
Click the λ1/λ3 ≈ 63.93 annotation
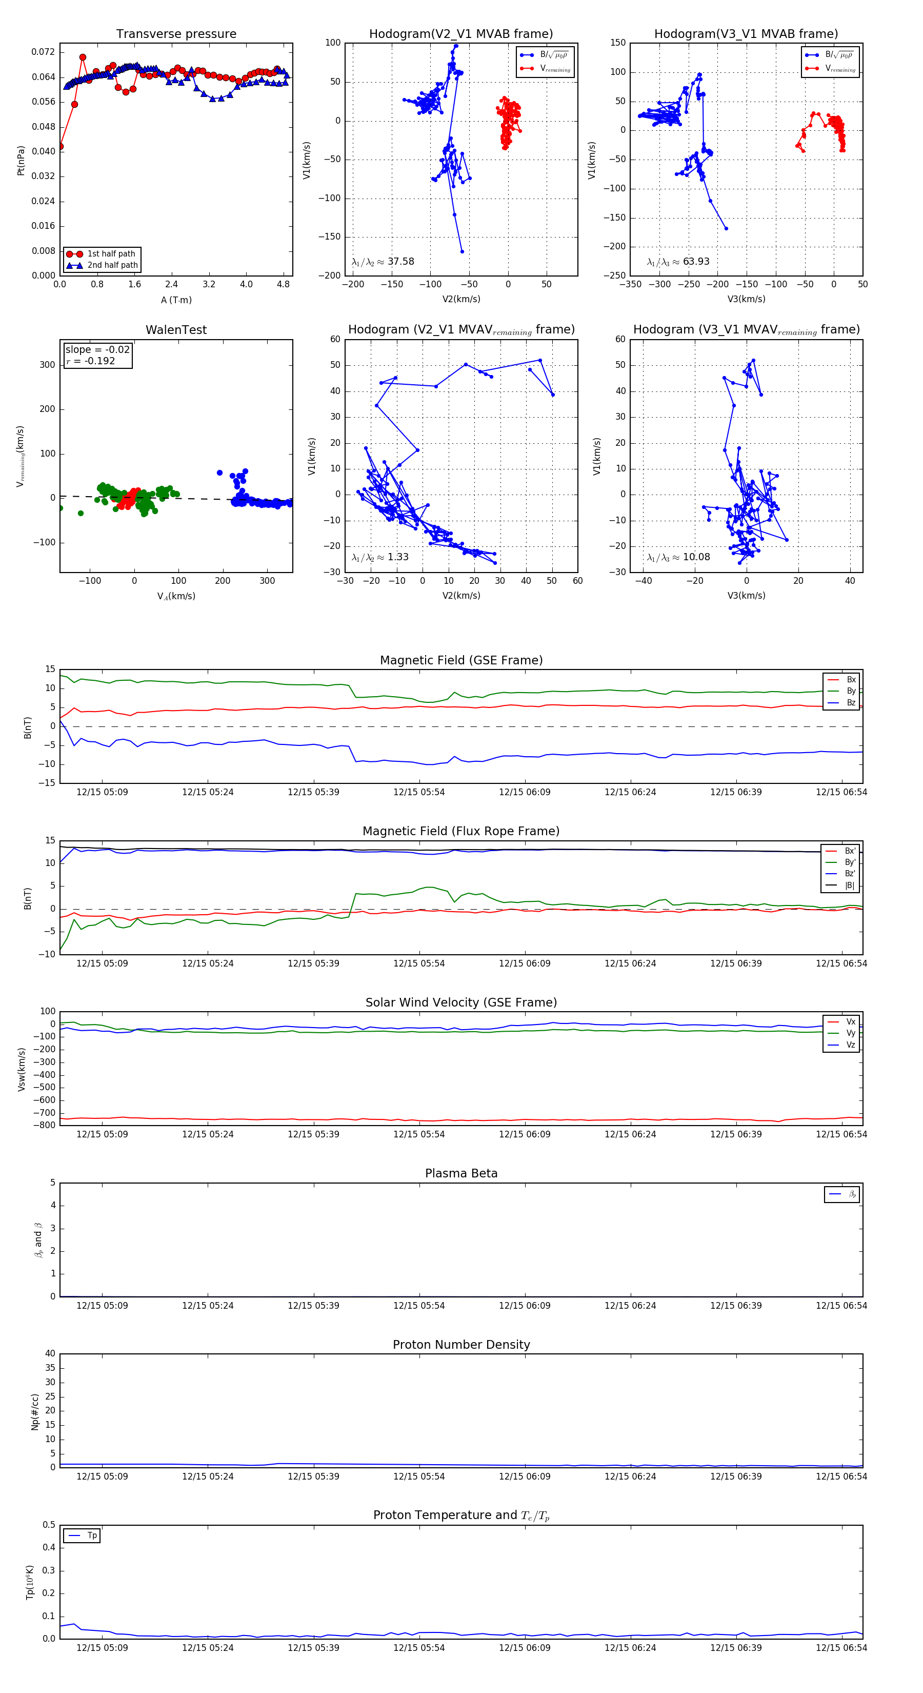click(x=678, y=262)
